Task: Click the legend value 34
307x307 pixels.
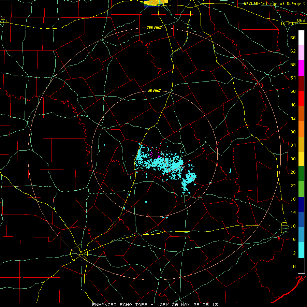Action: pyautogui.click(x=293, y=145)
